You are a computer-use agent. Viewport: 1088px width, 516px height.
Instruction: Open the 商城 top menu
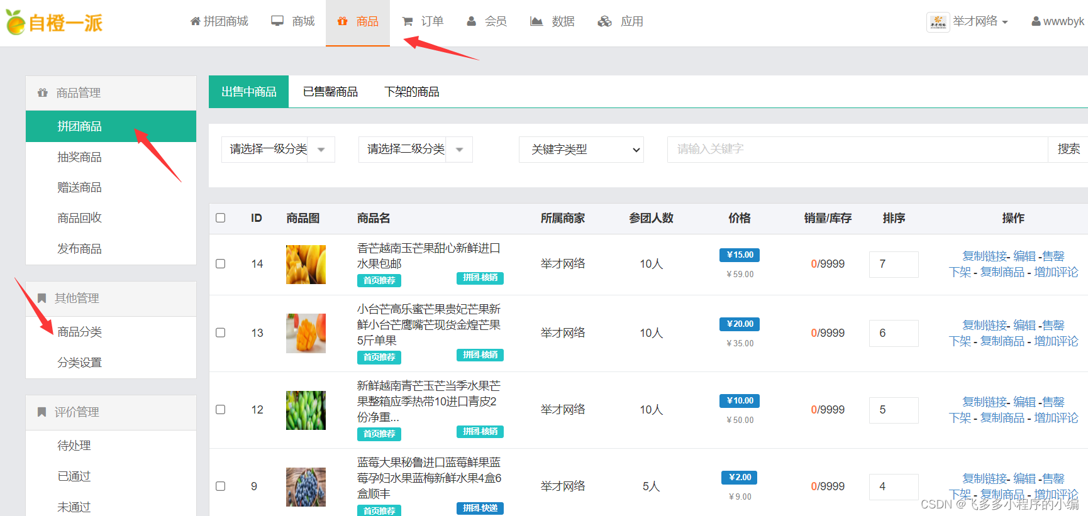(x=293, y=22)
